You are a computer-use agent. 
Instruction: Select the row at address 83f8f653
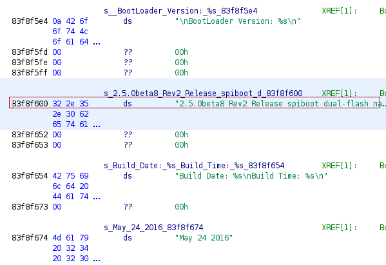point(193,145)
